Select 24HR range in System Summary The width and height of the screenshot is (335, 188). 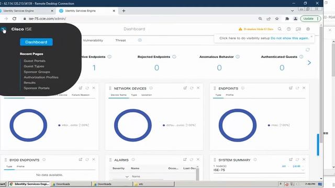(296, 166)
